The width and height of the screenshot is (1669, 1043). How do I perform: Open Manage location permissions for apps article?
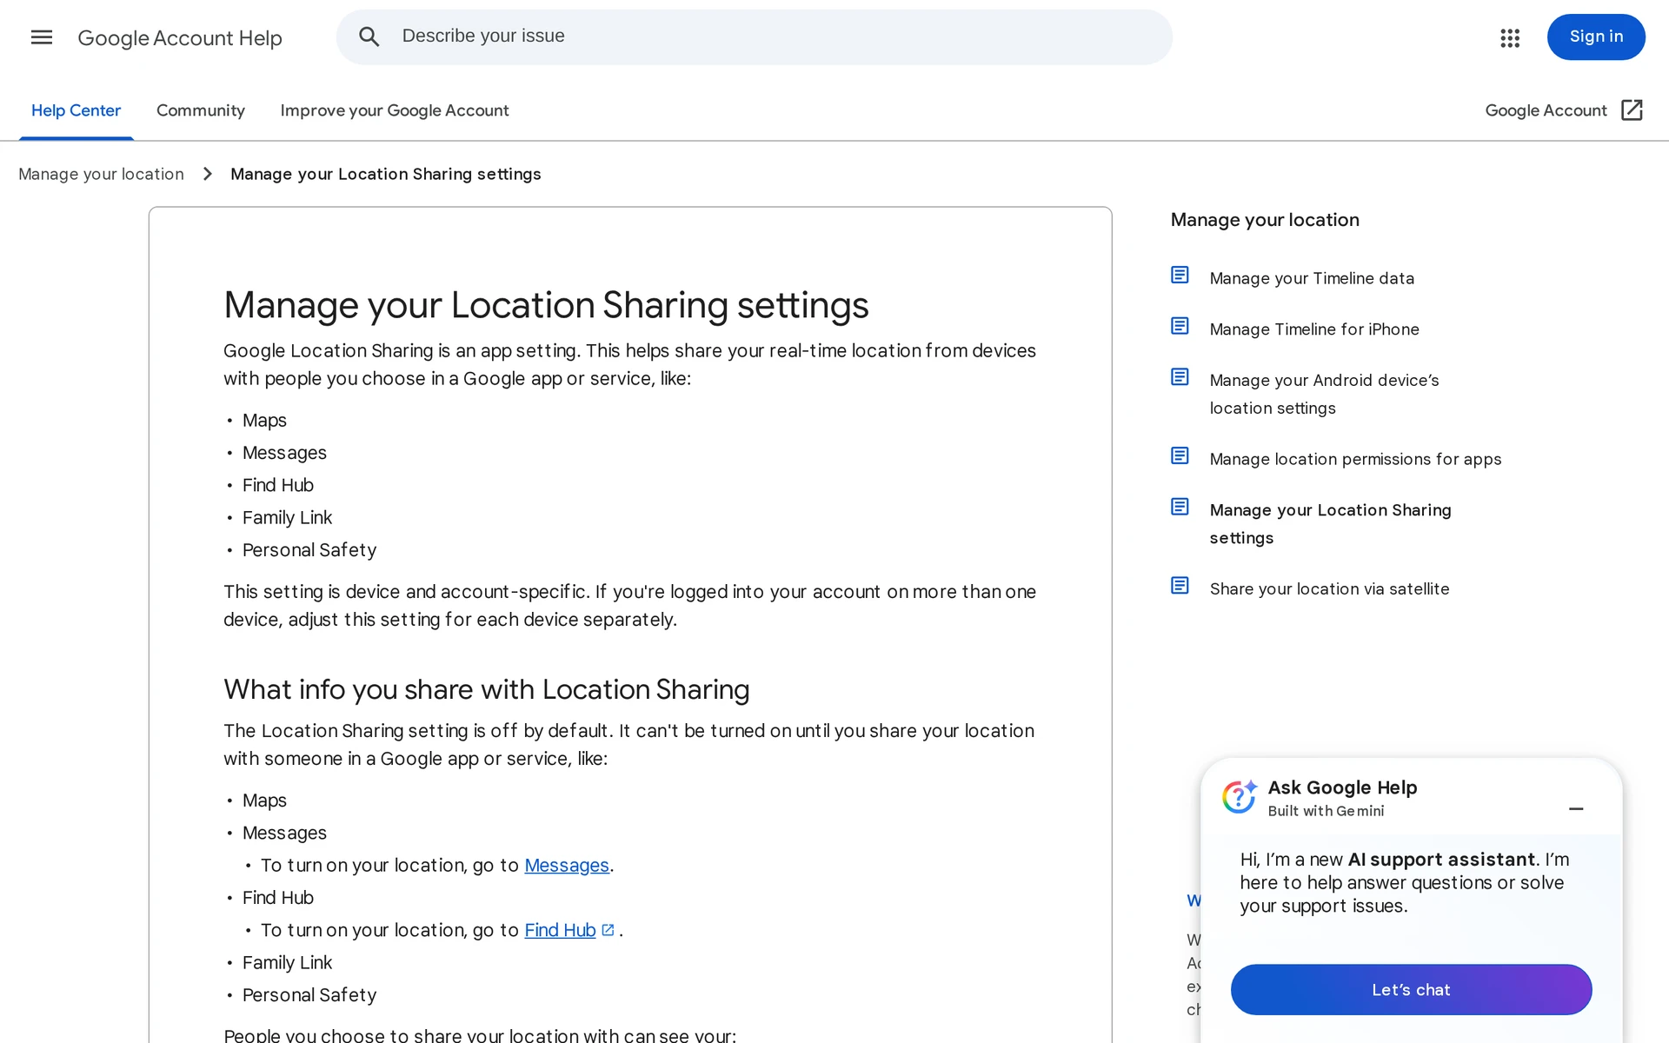pyautogui.click(x=1355, y=459)
